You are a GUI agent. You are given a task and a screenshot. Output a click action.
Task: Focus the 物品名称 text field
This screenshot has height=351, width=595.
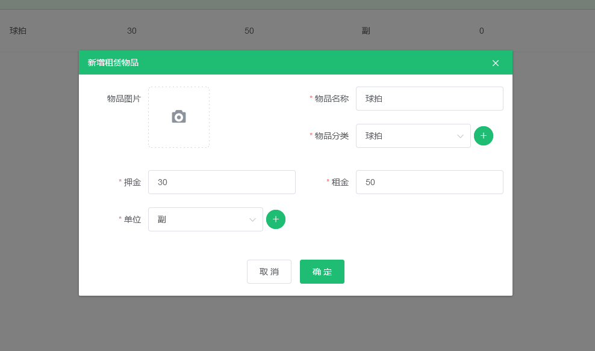coord(429,99)
